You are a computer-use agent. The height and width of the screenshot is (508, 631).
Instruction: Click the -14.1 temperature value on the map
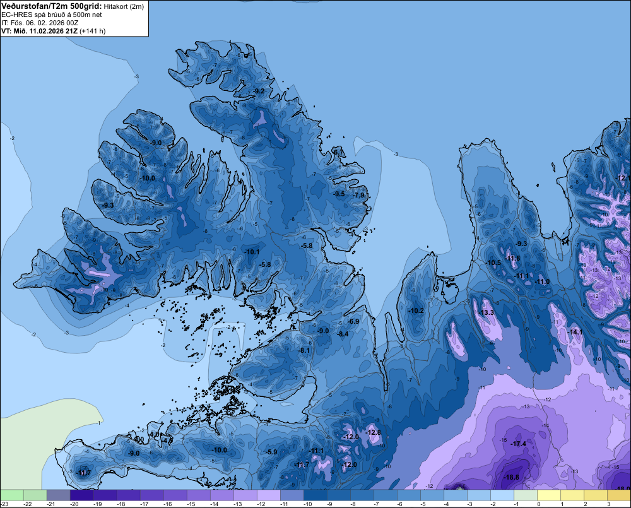(575, 332)
